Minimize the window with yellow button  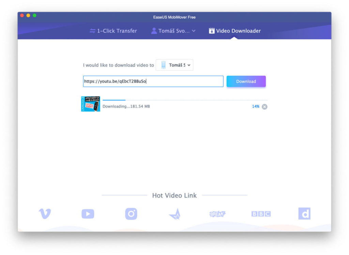(28, 15)
